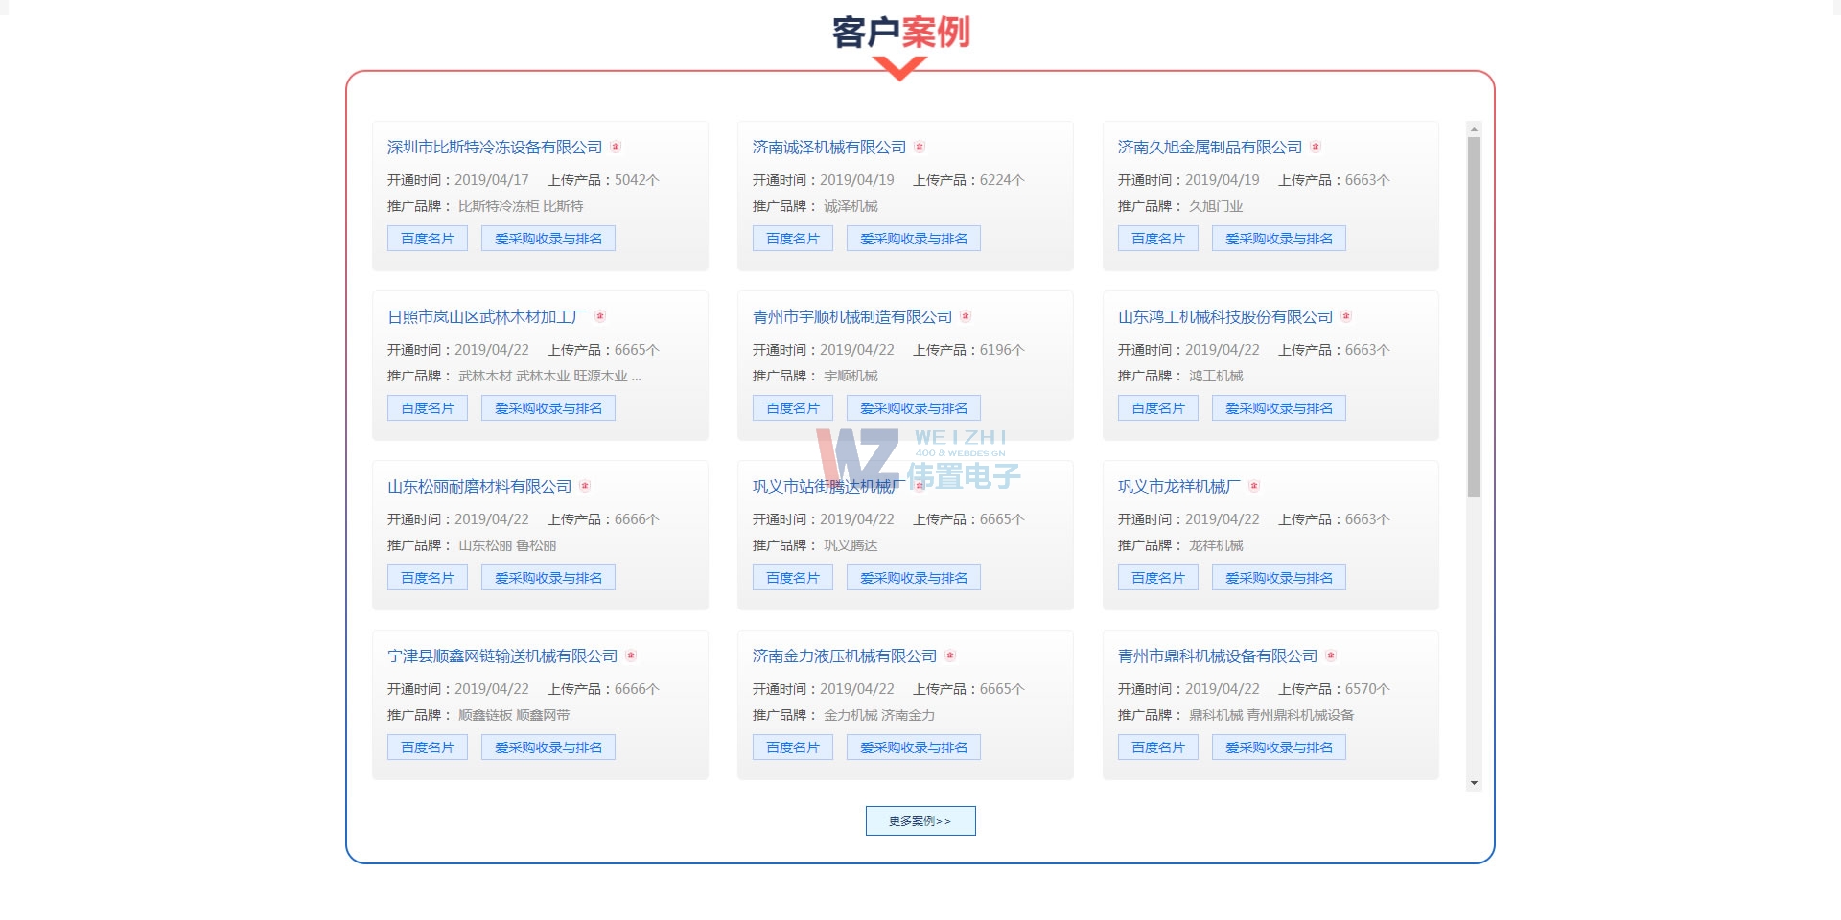Click 爱采购收录与排名 button under 济南诚泽机械有限公司

coord(913,237)
